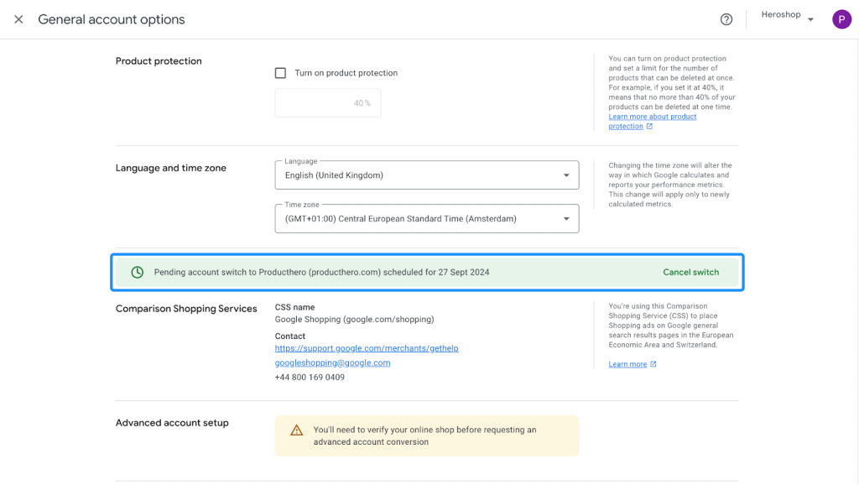Screen dimensions: 859x485
Task: Cancel the pending switch to Producthero
Action: (691, 273)
